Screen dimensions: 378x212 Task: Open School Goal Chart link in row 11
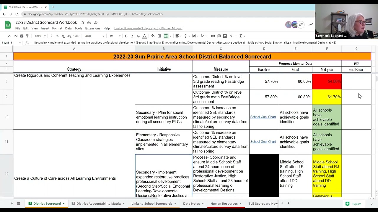pos(263,142)
